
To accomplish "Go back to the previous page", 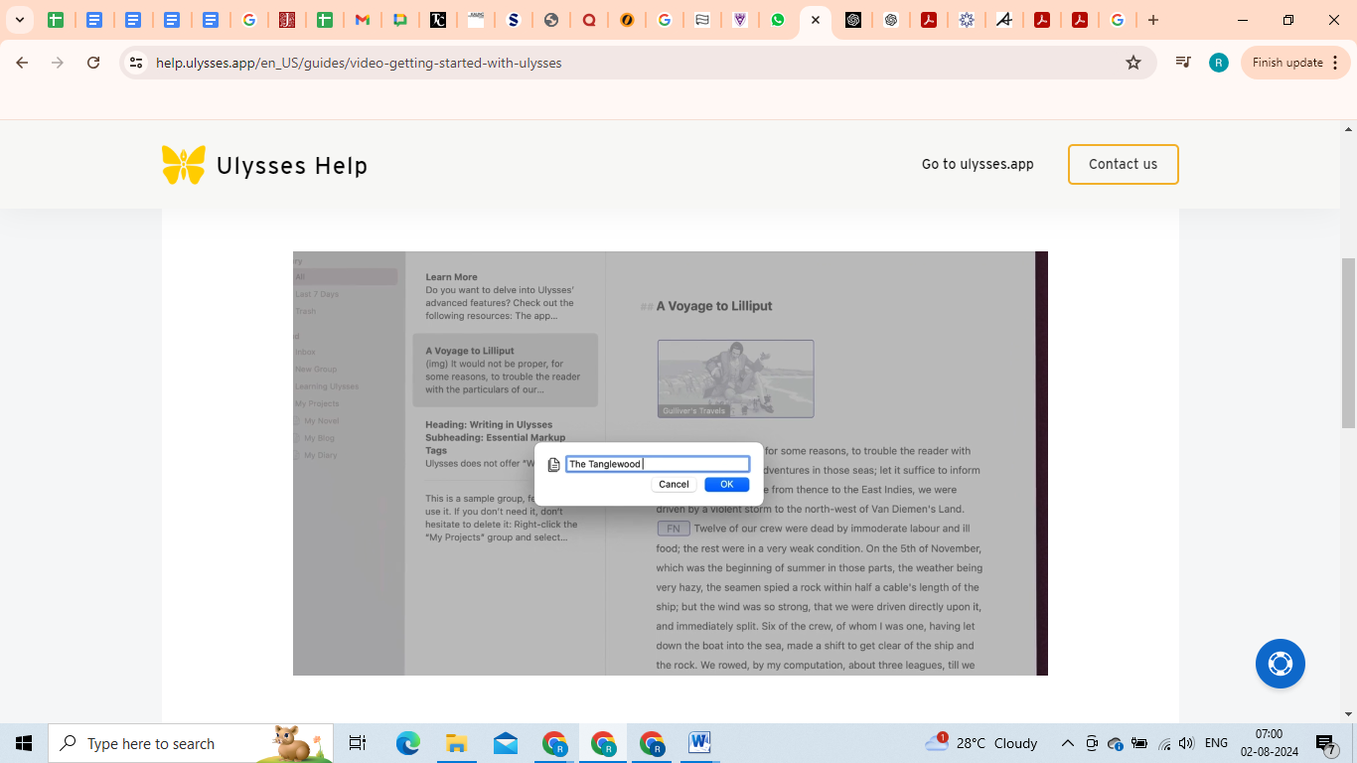I will point(22,63).
